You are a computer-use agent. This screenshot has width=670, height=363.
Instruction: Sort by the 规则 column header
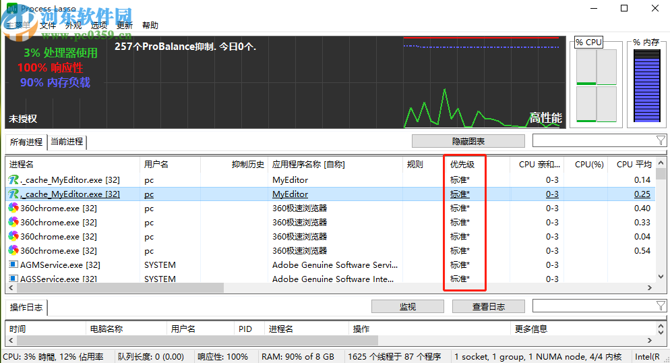point(424,165)
